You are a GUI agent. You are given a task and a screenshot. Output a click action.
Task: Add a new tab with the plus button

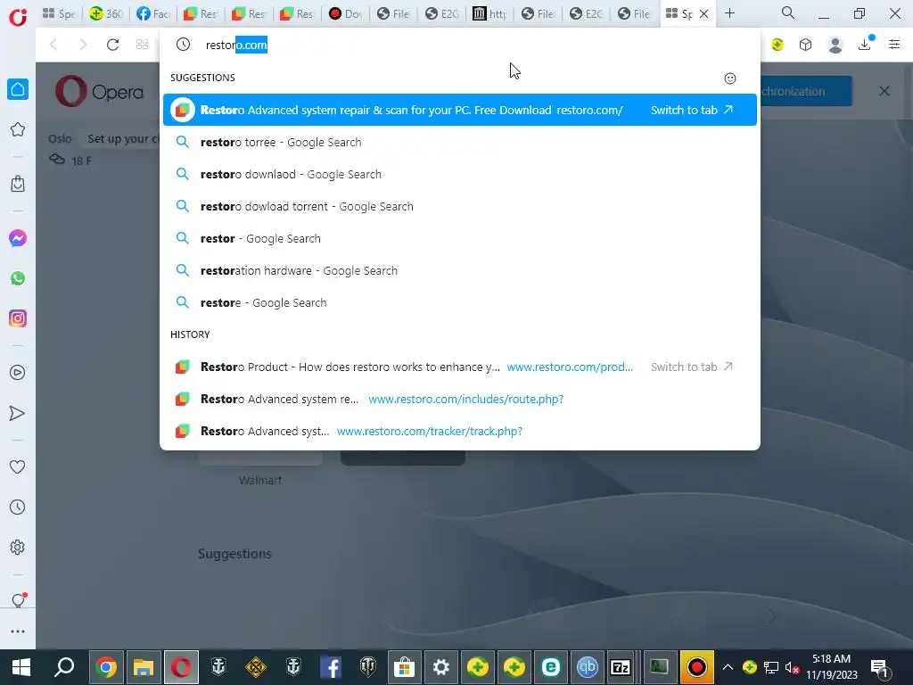[729, 12]
